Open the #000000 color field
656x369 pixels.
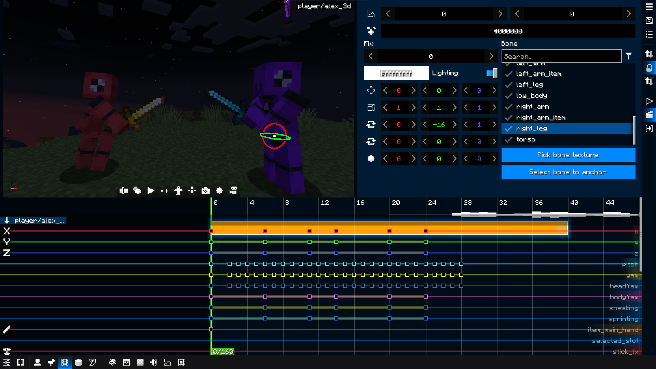(x=508, y=31)
